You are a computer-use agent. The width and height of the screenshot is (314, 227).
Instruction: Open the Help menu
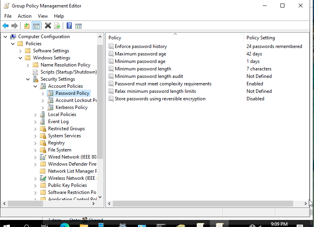pyautogui.click(x=59, y=16)
